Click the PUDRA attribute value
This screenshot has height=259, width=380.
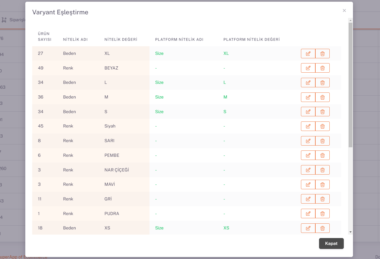coord(112,214)
